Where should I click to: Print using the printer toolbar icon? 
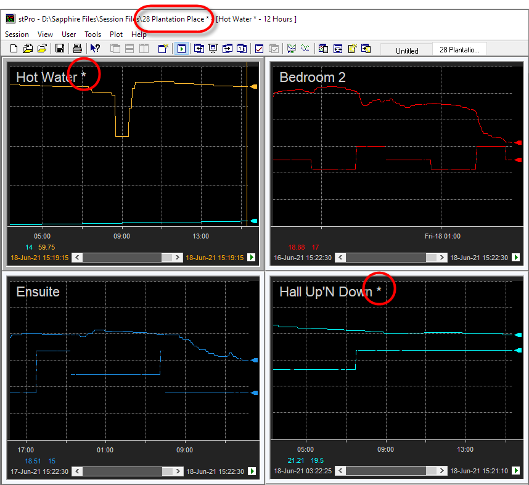click(77, 49)
